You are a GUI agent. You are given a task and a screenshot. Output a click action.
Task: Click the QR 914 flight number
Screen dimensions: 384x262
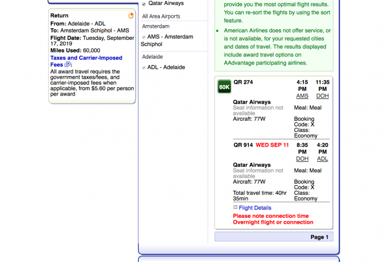click(x=243, y=145)
